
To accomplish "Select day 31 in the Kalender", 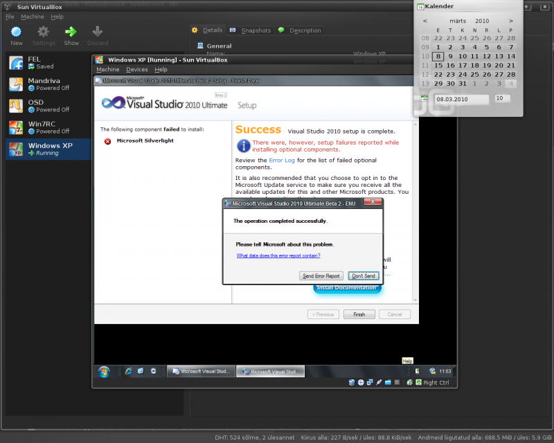I will click(x=463, y=84).
